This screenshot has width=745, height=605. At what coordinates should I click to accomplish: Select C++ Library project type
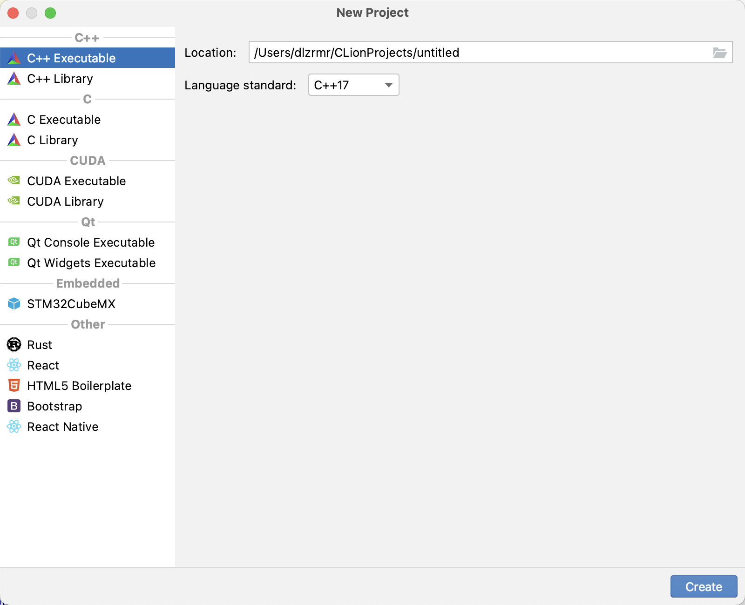(x=88, y=79)
